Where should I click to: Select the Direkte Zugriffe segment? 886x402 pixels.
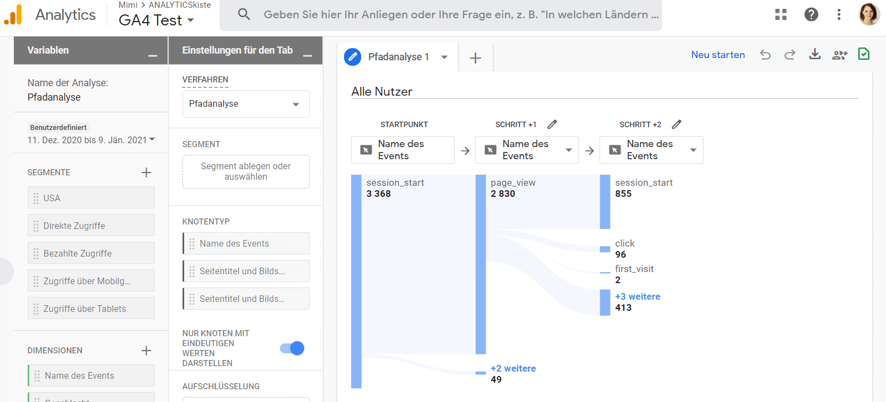click(91, 225)
